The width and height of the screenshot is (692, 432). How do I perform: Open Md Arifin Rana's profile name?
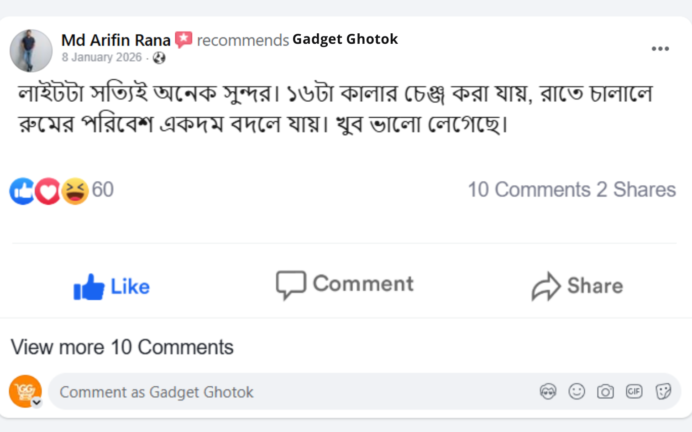pyautogui.click(x=116, y=40)
